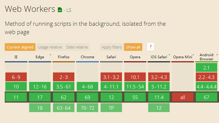Click the asterisk note beside Edge

click(50, 55)
